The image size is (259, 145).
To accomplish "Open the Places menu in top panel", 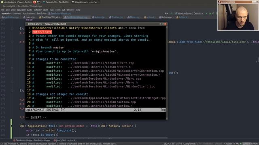I will point(20,2).
